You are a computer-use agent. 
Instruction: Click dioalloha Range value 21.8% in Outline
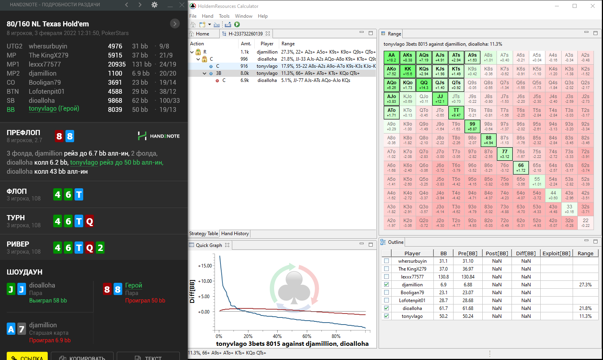(585, 308)
